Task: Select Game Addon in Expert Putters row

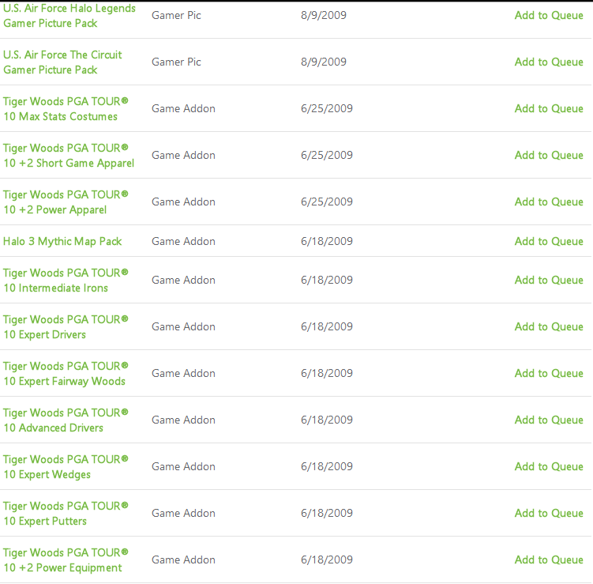Action: tap(183, 513)
